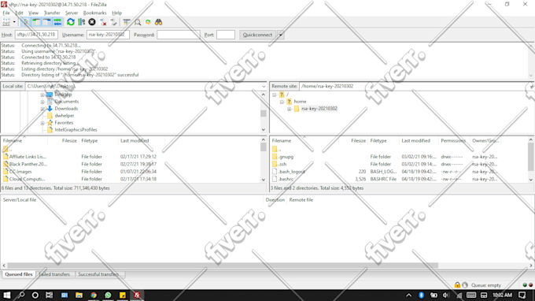The width and height of the screenshot is (535, 301).
Task: Open the File menu
Action: tap(6, 13)
